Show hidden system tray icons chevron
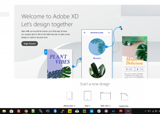This screenshot has width=160, height=114. click(x=146, y=111)
